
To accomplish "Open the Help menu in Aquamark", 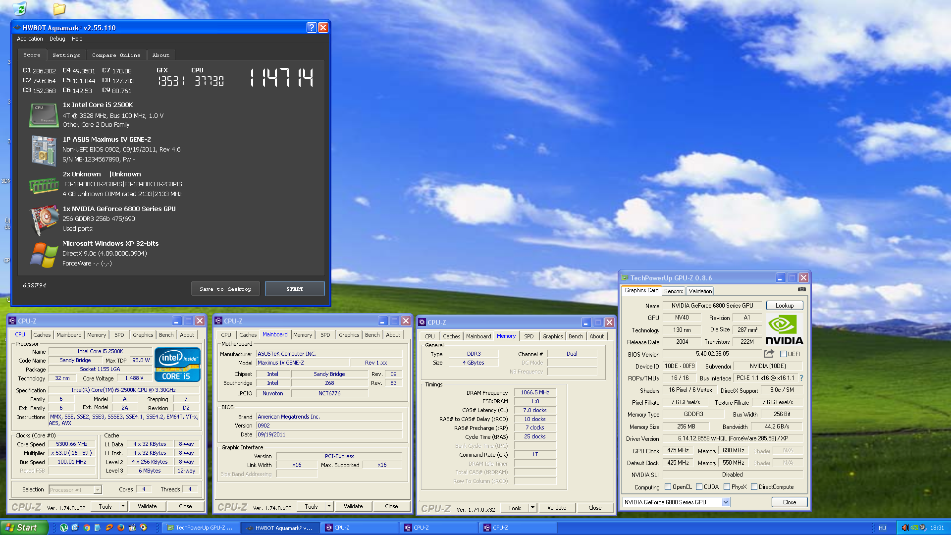I will pos(77,39).
